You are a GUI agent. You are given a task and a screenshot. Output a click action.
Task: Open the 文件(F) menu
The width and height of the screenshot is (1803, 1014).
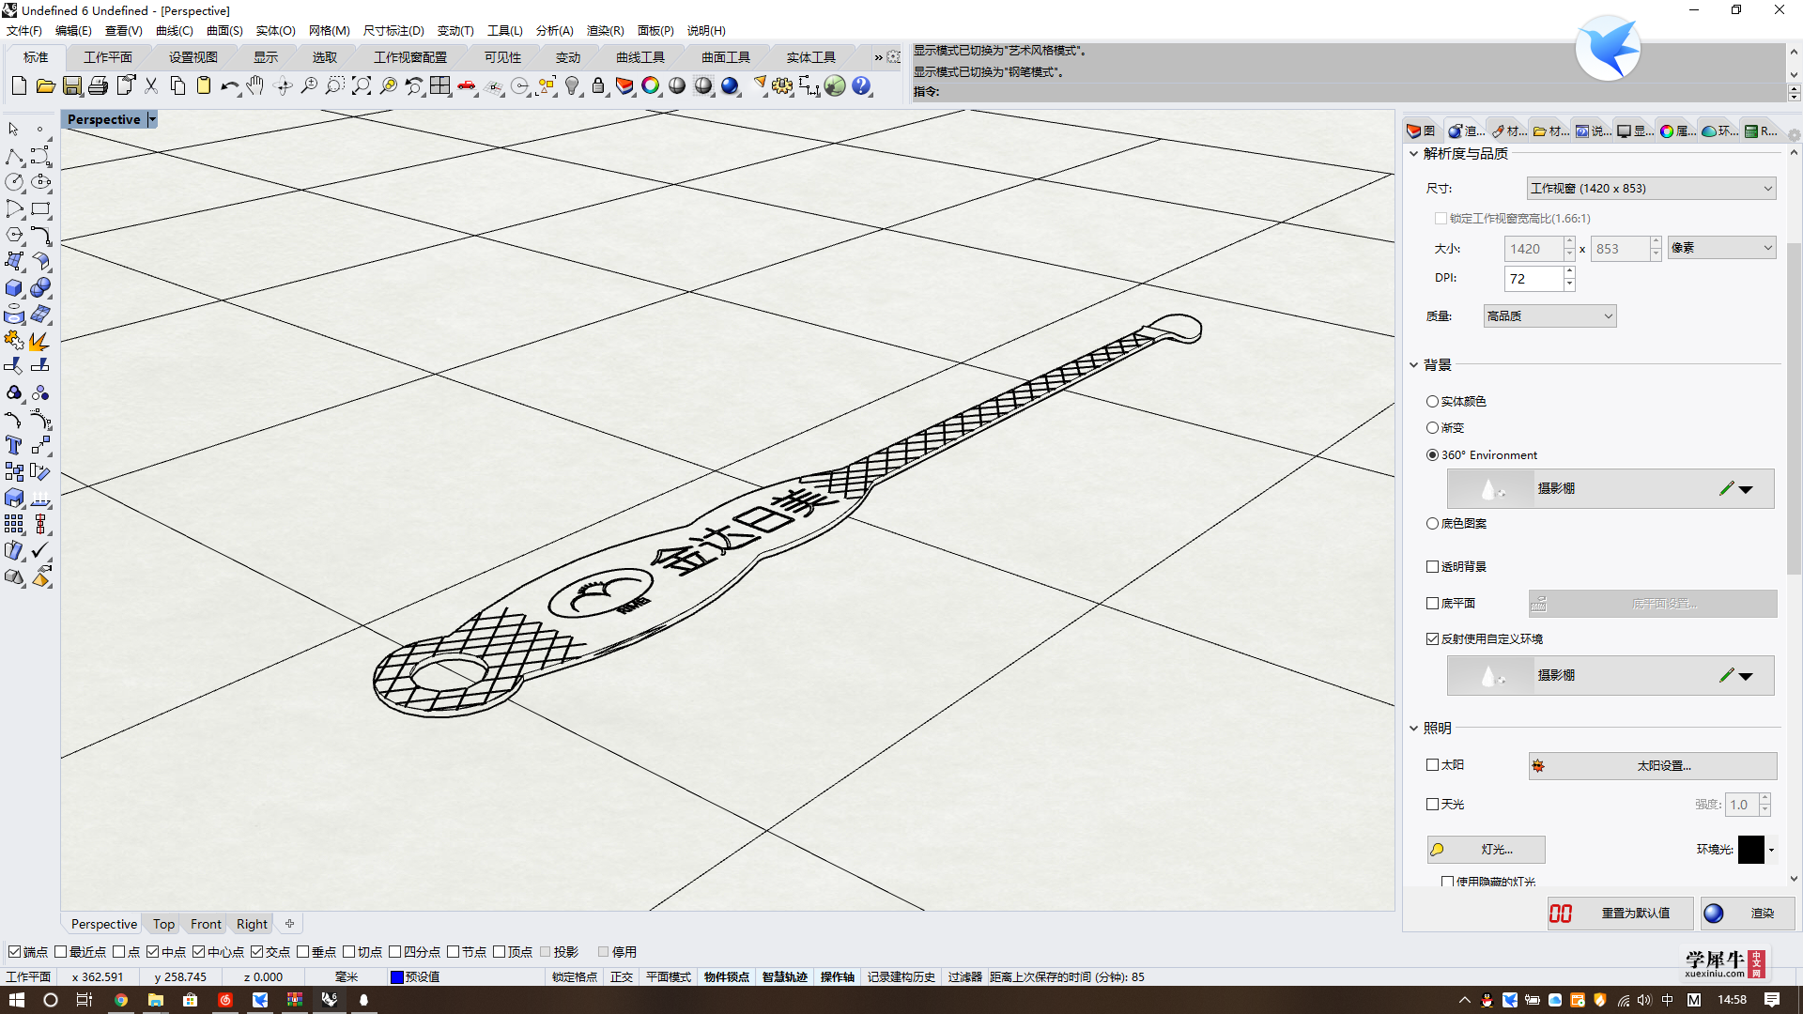24,31
